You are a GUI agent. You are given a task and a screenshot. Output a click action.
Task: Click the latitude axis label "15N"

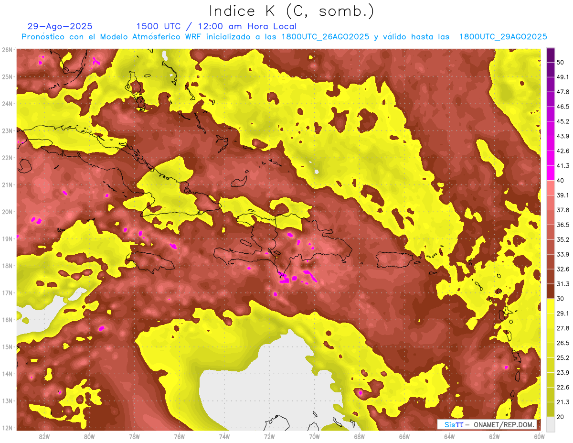tap(7, 347)
